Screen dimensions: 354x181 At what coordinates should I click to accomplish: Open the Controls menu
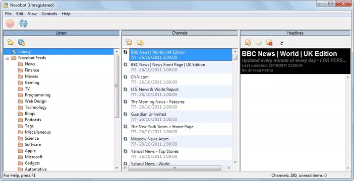(x=49, y=14)
